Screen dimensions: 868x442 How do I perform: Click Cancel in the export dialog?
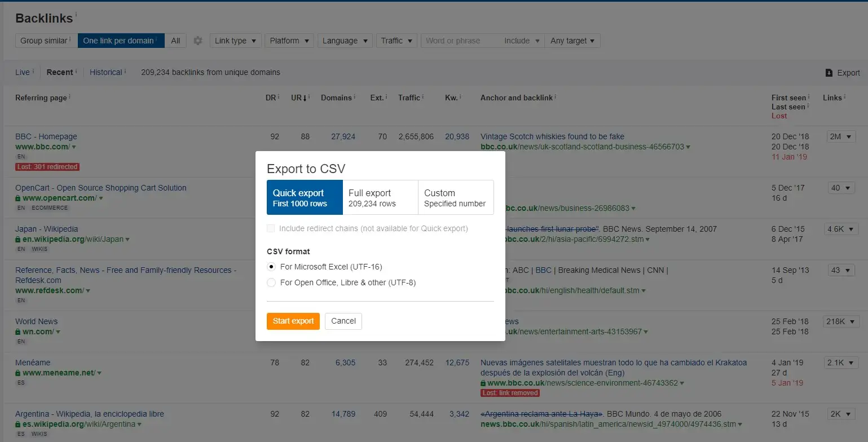click(343, 321)
